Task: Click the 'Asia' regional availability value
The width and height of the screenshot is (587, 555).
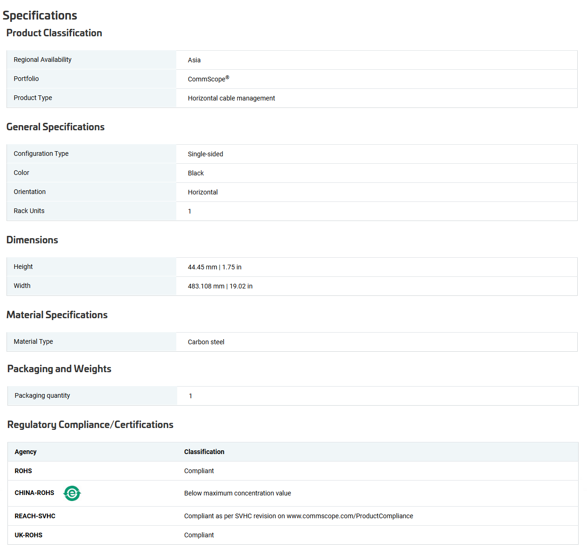Action: click(x=194, y=60)
